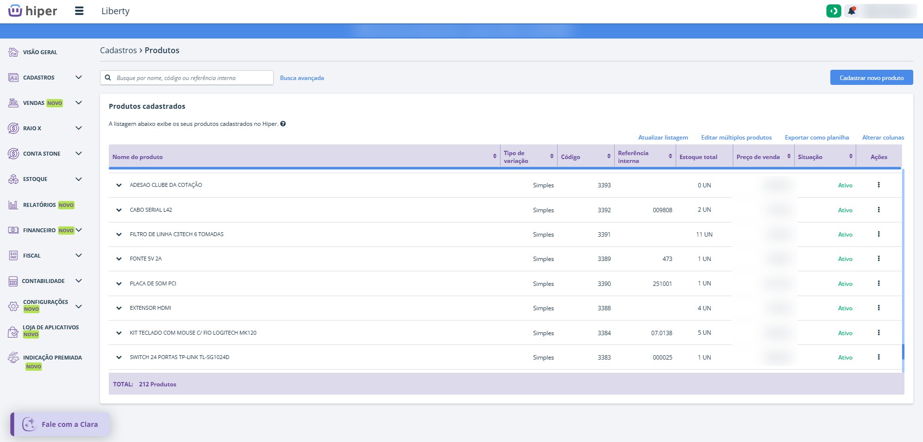The height and width of the screenshot is (442, 923).
Task: Click Atualizar listagem link
Action: (663, 138)
